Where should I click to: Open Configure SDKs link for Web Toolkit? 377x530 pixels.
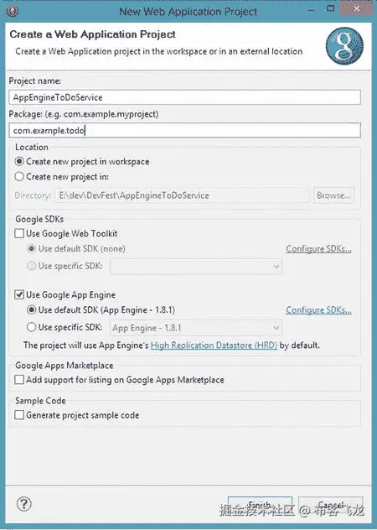pyautogui.click(x=318, y=249)
